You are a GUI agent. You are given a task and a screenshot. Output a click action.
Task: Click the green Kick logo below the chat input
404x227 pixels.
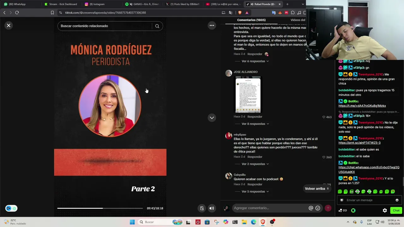click(353, 210)
